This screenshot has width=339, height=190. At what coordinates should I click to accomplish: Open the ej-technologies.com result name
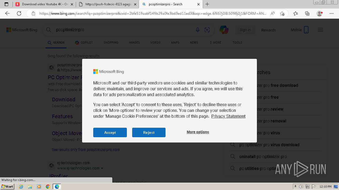[73, 163]
